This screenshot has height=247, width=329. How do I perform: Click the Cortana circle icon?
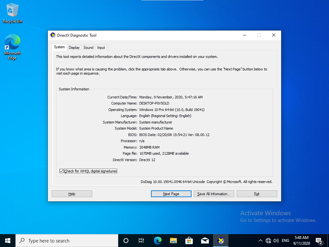(126, 241)
